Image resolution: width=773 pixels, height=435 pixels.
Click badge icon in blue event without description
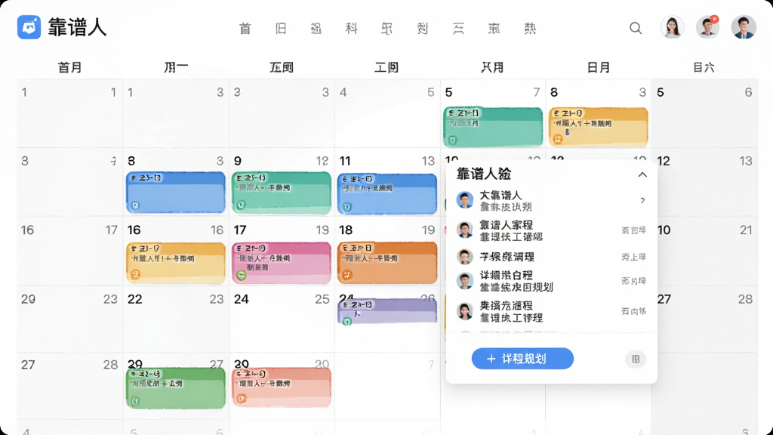point(135,205)
